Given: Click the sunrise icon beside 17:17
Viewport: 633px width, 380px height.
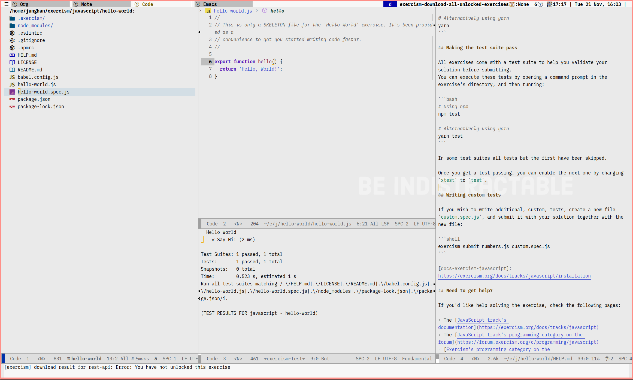Looking at the screenshot, I should coord(550,4).
